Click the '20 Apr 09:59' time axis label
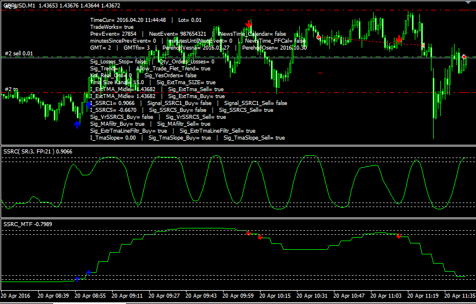This screenshot has width=476, height=304. [x=239, y=295]
